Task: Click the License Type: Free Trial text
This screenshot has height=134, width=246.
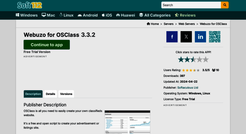Action: (179, 99)
